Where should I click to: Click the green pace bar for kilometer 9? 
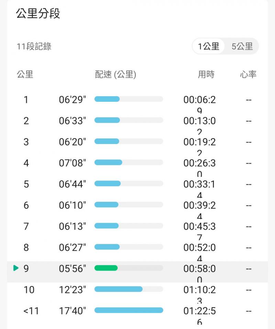[106, 268]
